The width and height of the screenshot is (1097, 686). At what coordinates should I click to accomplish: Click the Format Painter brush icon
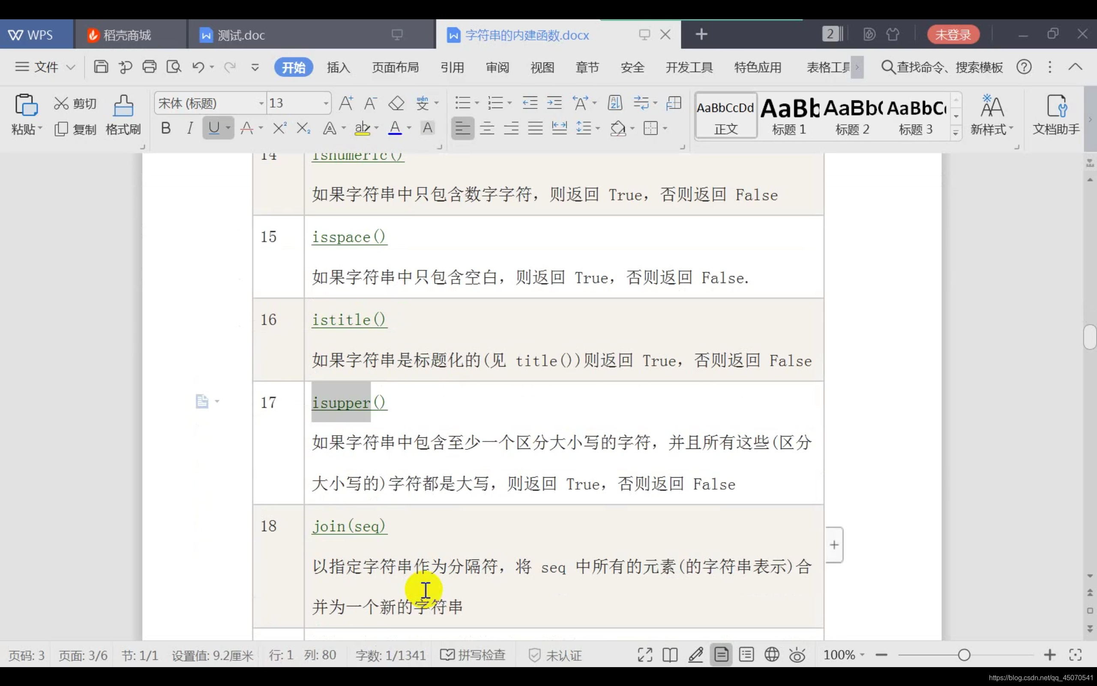(x=123, y=106)
